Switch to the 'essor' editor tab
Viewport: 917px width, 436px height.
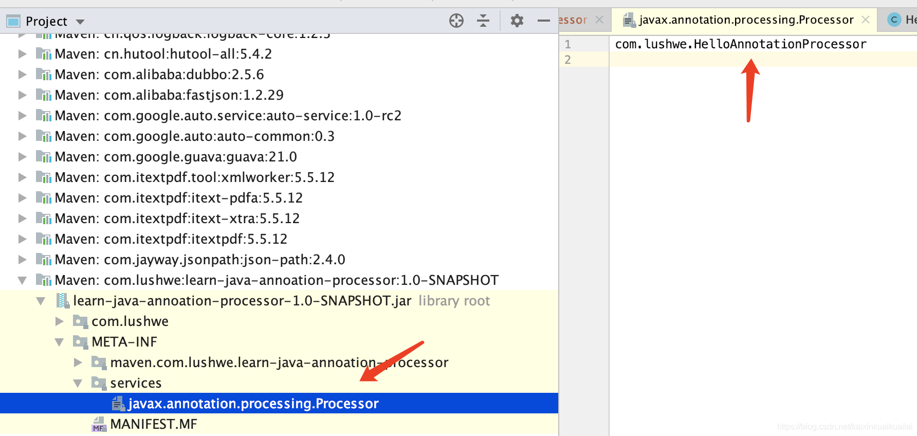[573, 20]
